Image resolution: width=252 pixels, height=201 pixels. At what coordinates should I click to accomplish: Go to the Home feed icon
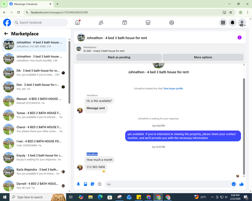pyautogui.click(x=78, y=23)
